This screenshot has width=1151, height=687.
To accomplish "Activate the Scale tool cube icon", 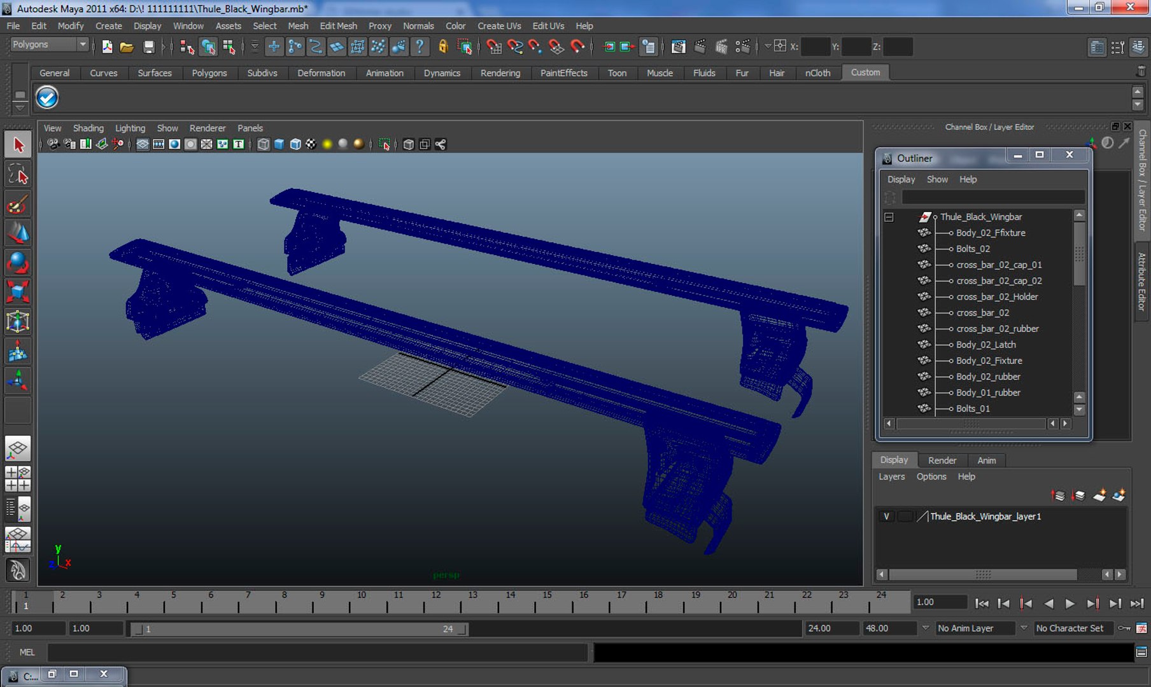I will (18, 292).
